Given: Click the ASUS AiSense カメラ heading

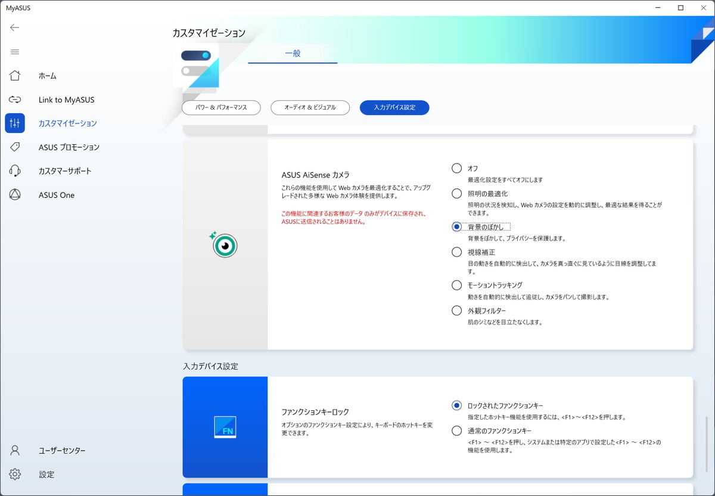Looking at the screenshot, I should tap(315, 175).
